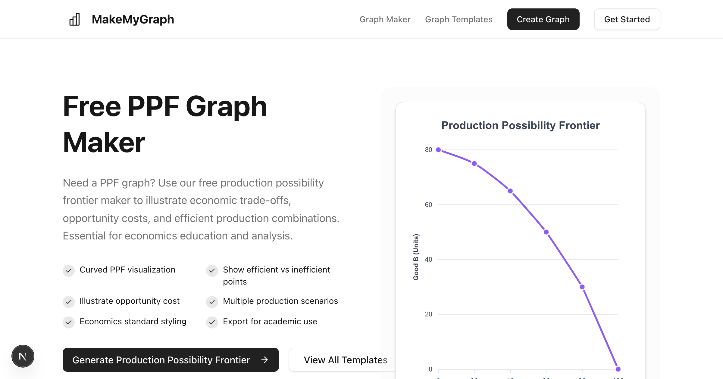
Task: Open Graph Templates from the navigation bar
Action: click(x=459, y=19)
